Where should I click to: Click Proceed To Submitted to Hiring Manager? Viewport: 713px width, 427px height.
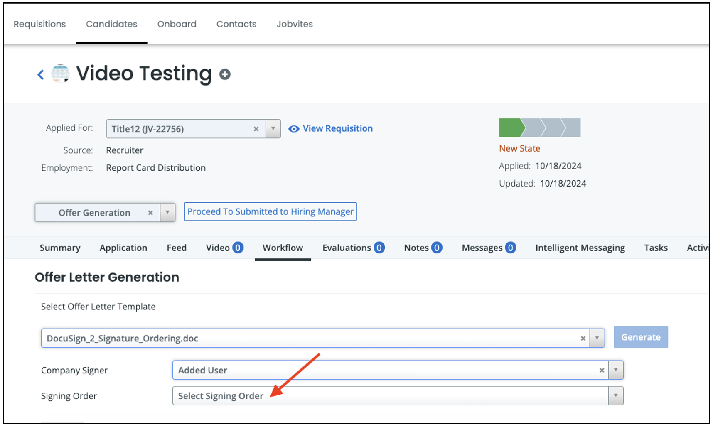coord(270,211)
